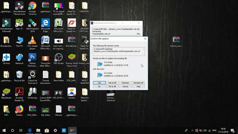The width and height of the screenshot is (238, 134).
Task: Select Microsoft Edge desktop icon
Action: (45, 25)
